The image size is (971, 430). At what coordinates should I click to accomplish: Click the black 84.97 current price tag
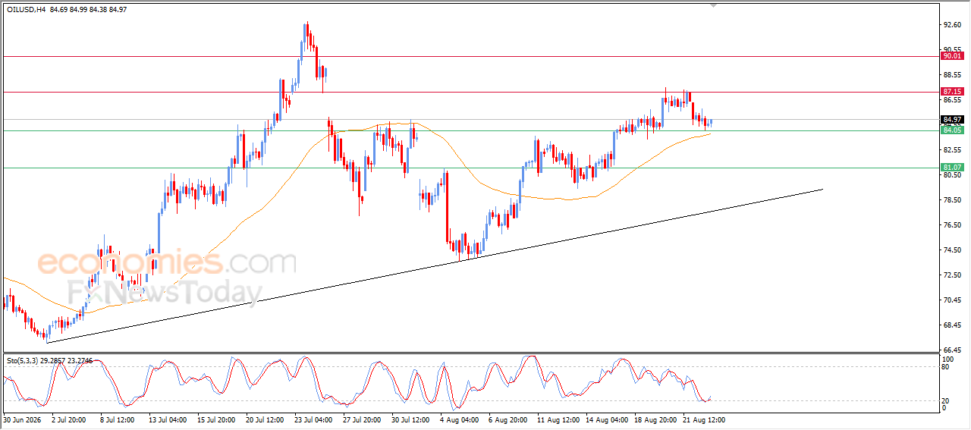[x=951, y=120]
